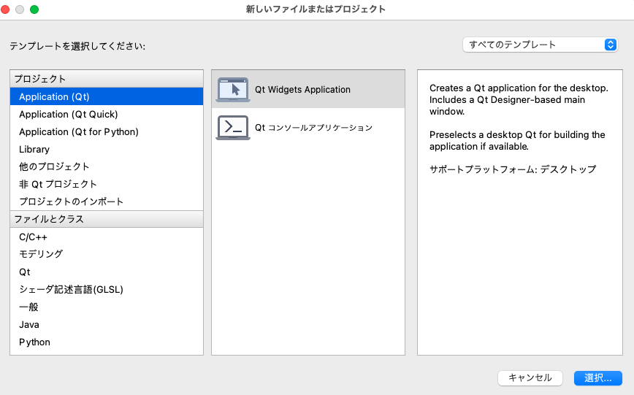Select the Qt Widgets Application template text
The height and width of the screenshot is (395, 634).
pos(302,89)
